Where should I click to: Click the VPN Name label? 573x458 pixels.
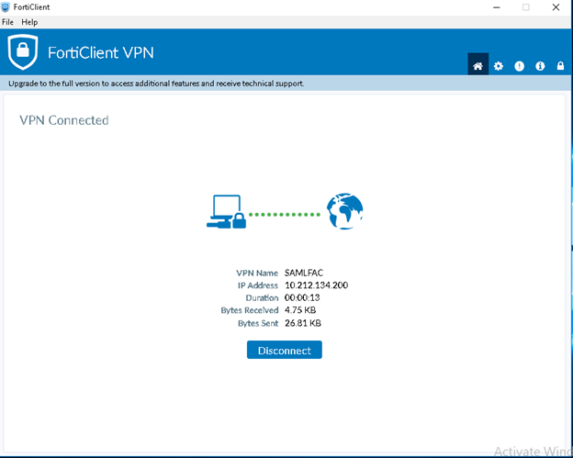click(257, 274)
